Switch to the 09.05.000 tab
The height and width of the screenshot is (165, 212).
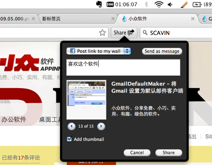(x=19, y=19)
